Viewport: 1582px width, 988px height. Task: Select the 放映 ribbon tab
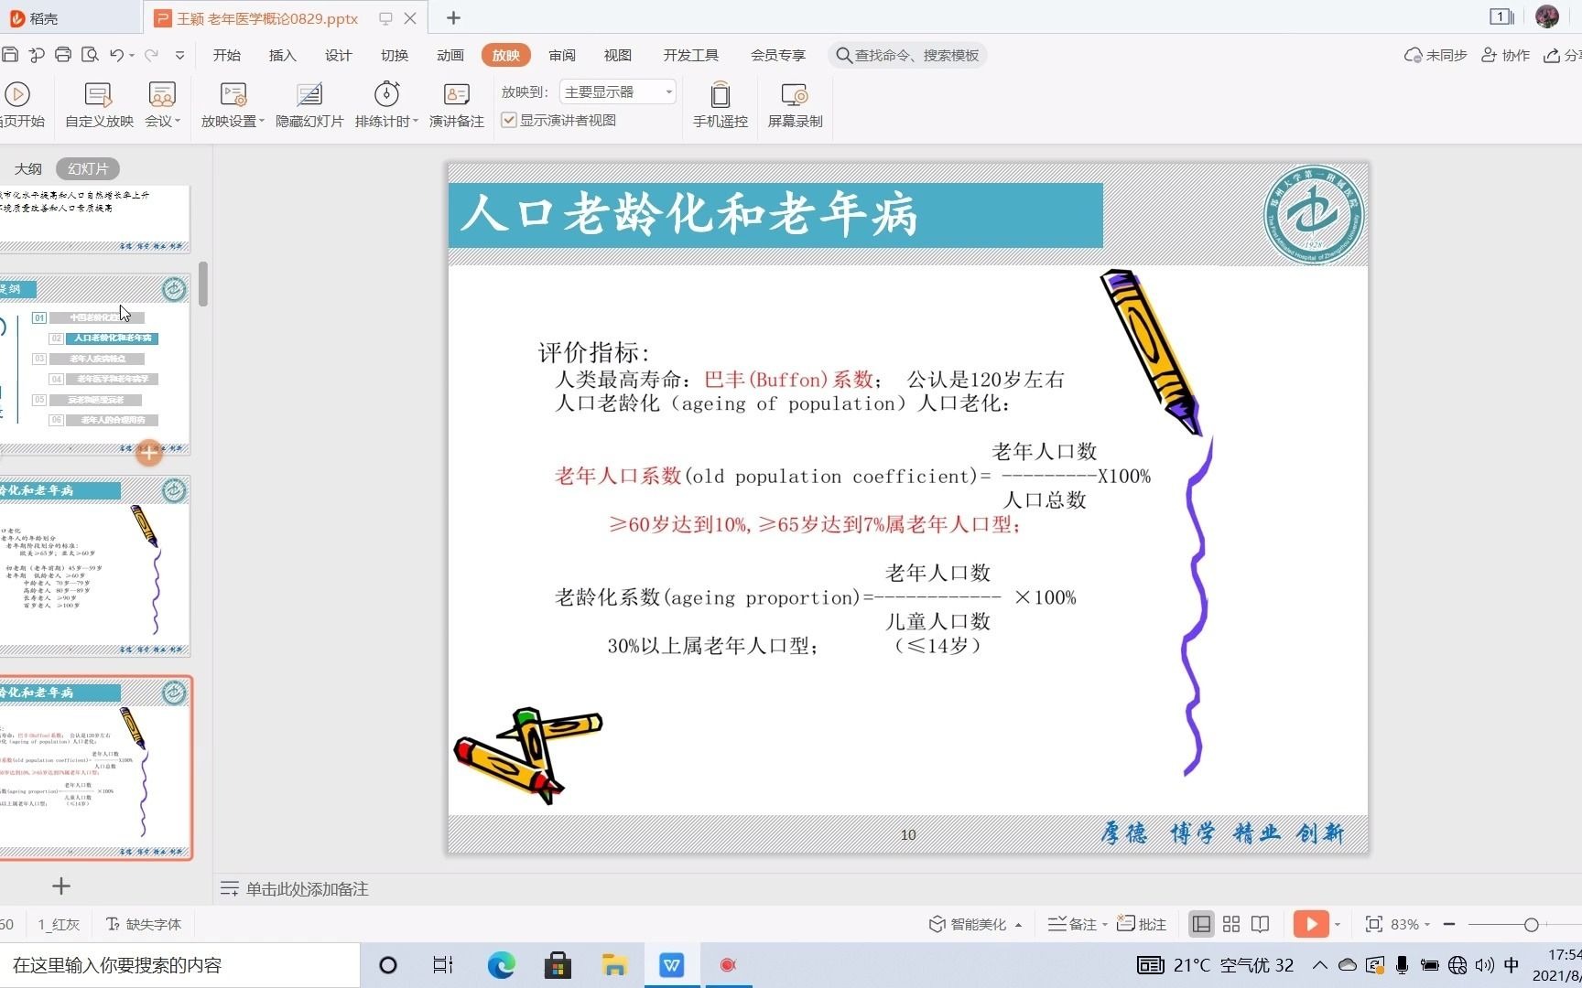[x=505, y=55]
